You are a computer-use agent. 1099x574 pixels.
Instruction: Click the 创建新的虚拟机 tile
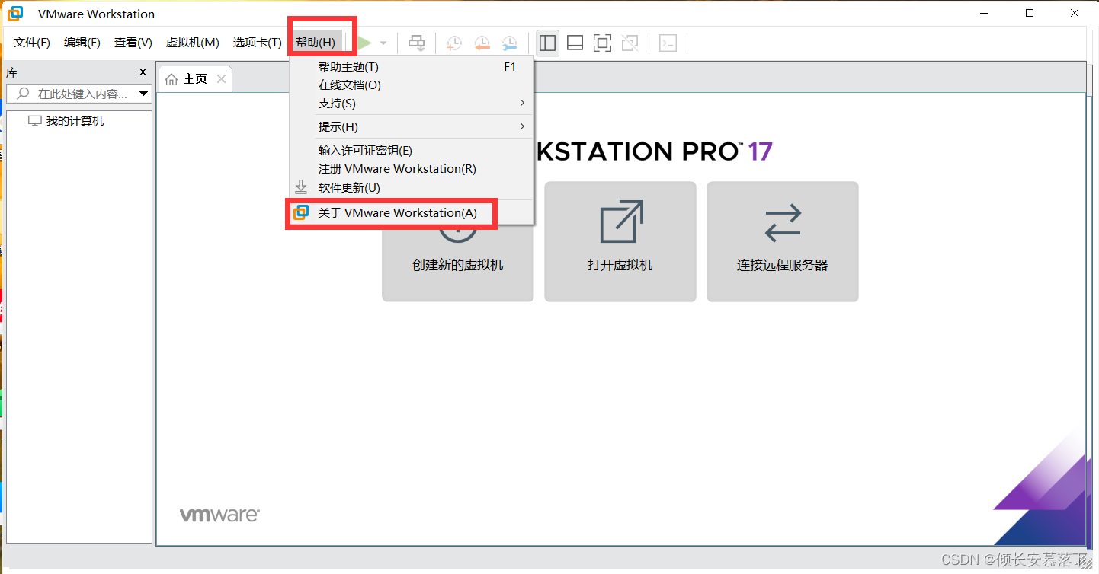click(x=458, y=241)
